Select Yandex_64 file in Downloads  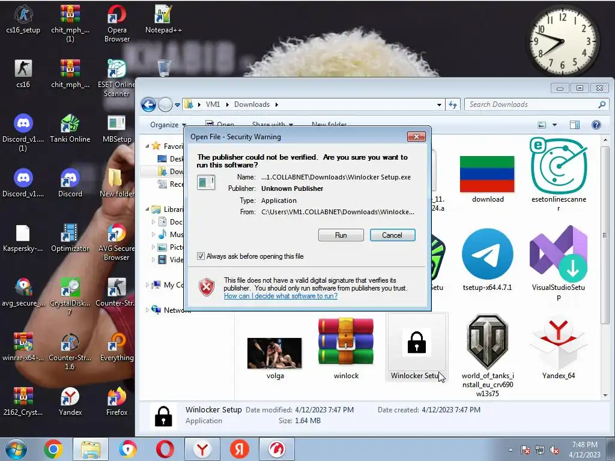click(x=559, y=348)
